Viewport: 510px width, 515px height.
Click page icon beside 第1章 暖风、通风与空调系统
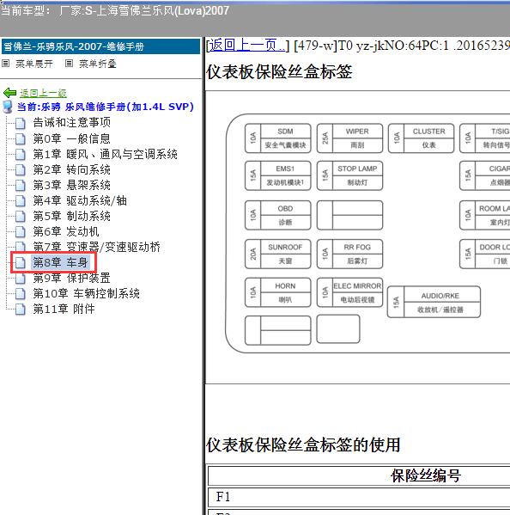(21, 154)
